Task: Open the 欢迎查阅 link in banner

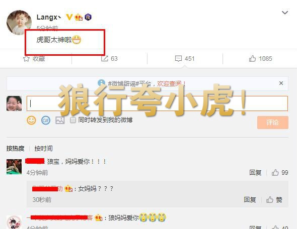Action: (x=171, y=83)
